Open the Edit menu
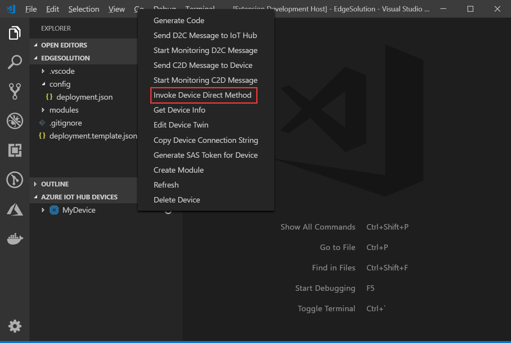This screenshot has width=511, height=343. click(x=53, y=9)
